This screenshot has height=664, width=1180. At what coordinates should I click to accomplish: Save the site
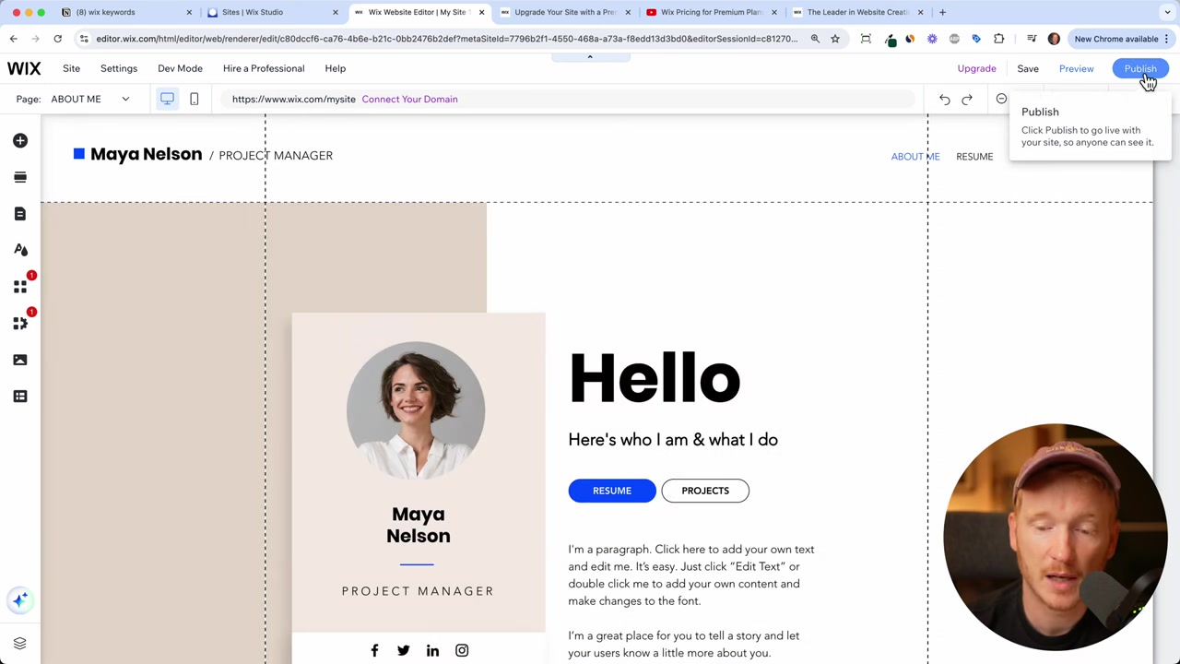click(x=1028, y=68)
